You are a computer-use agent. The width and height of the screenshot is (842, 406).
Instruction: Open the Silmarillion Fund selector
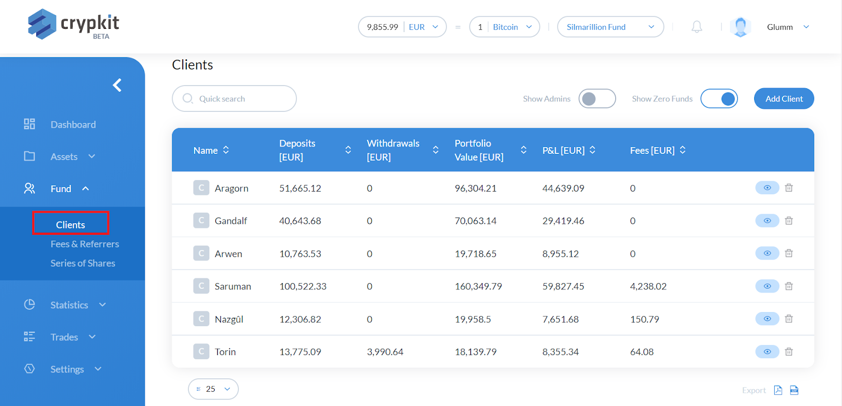click(x=610, y=27)
